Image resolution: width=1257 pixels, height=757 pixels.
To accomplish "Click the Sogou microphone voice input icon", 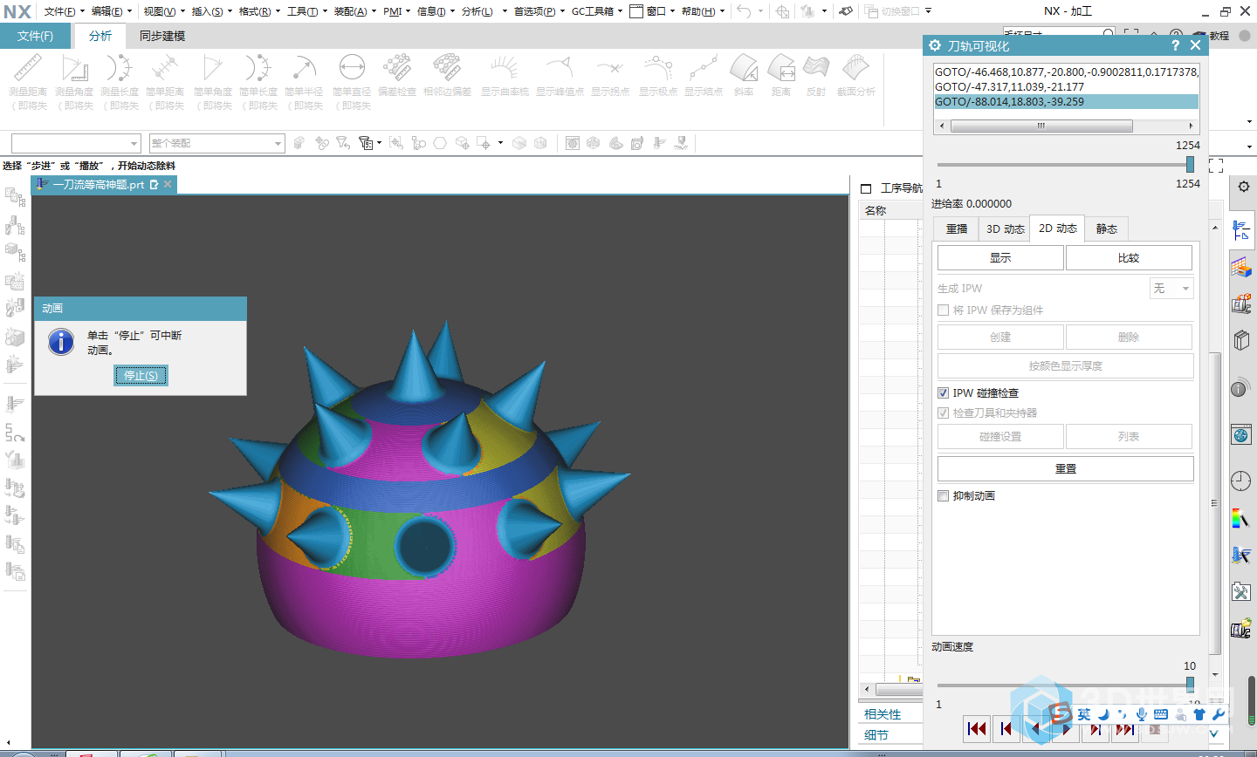I will 1142,714.
